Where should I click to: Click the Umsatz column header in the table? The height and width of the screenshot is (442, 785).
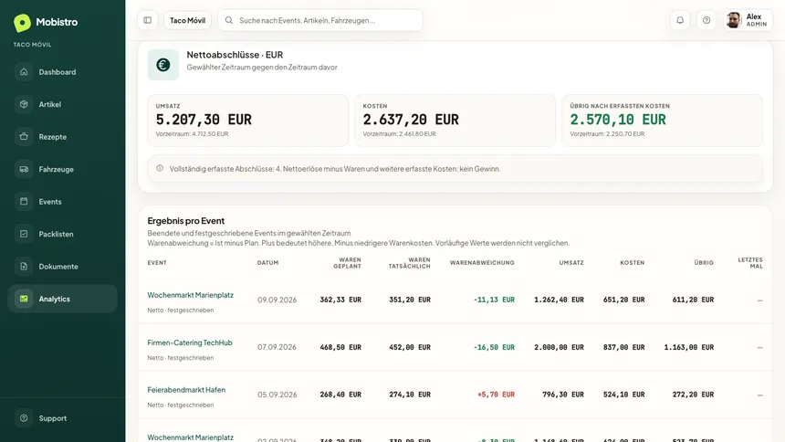(571, 263)
